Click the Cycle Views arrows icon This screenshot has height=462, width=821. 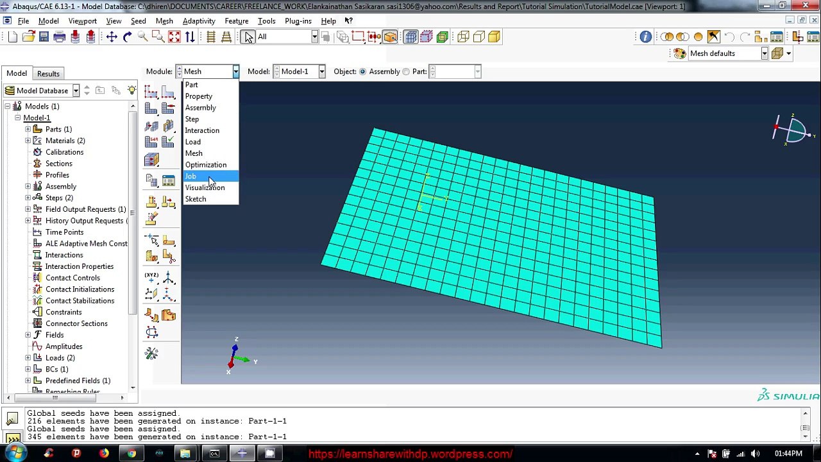tap(190, 37)
